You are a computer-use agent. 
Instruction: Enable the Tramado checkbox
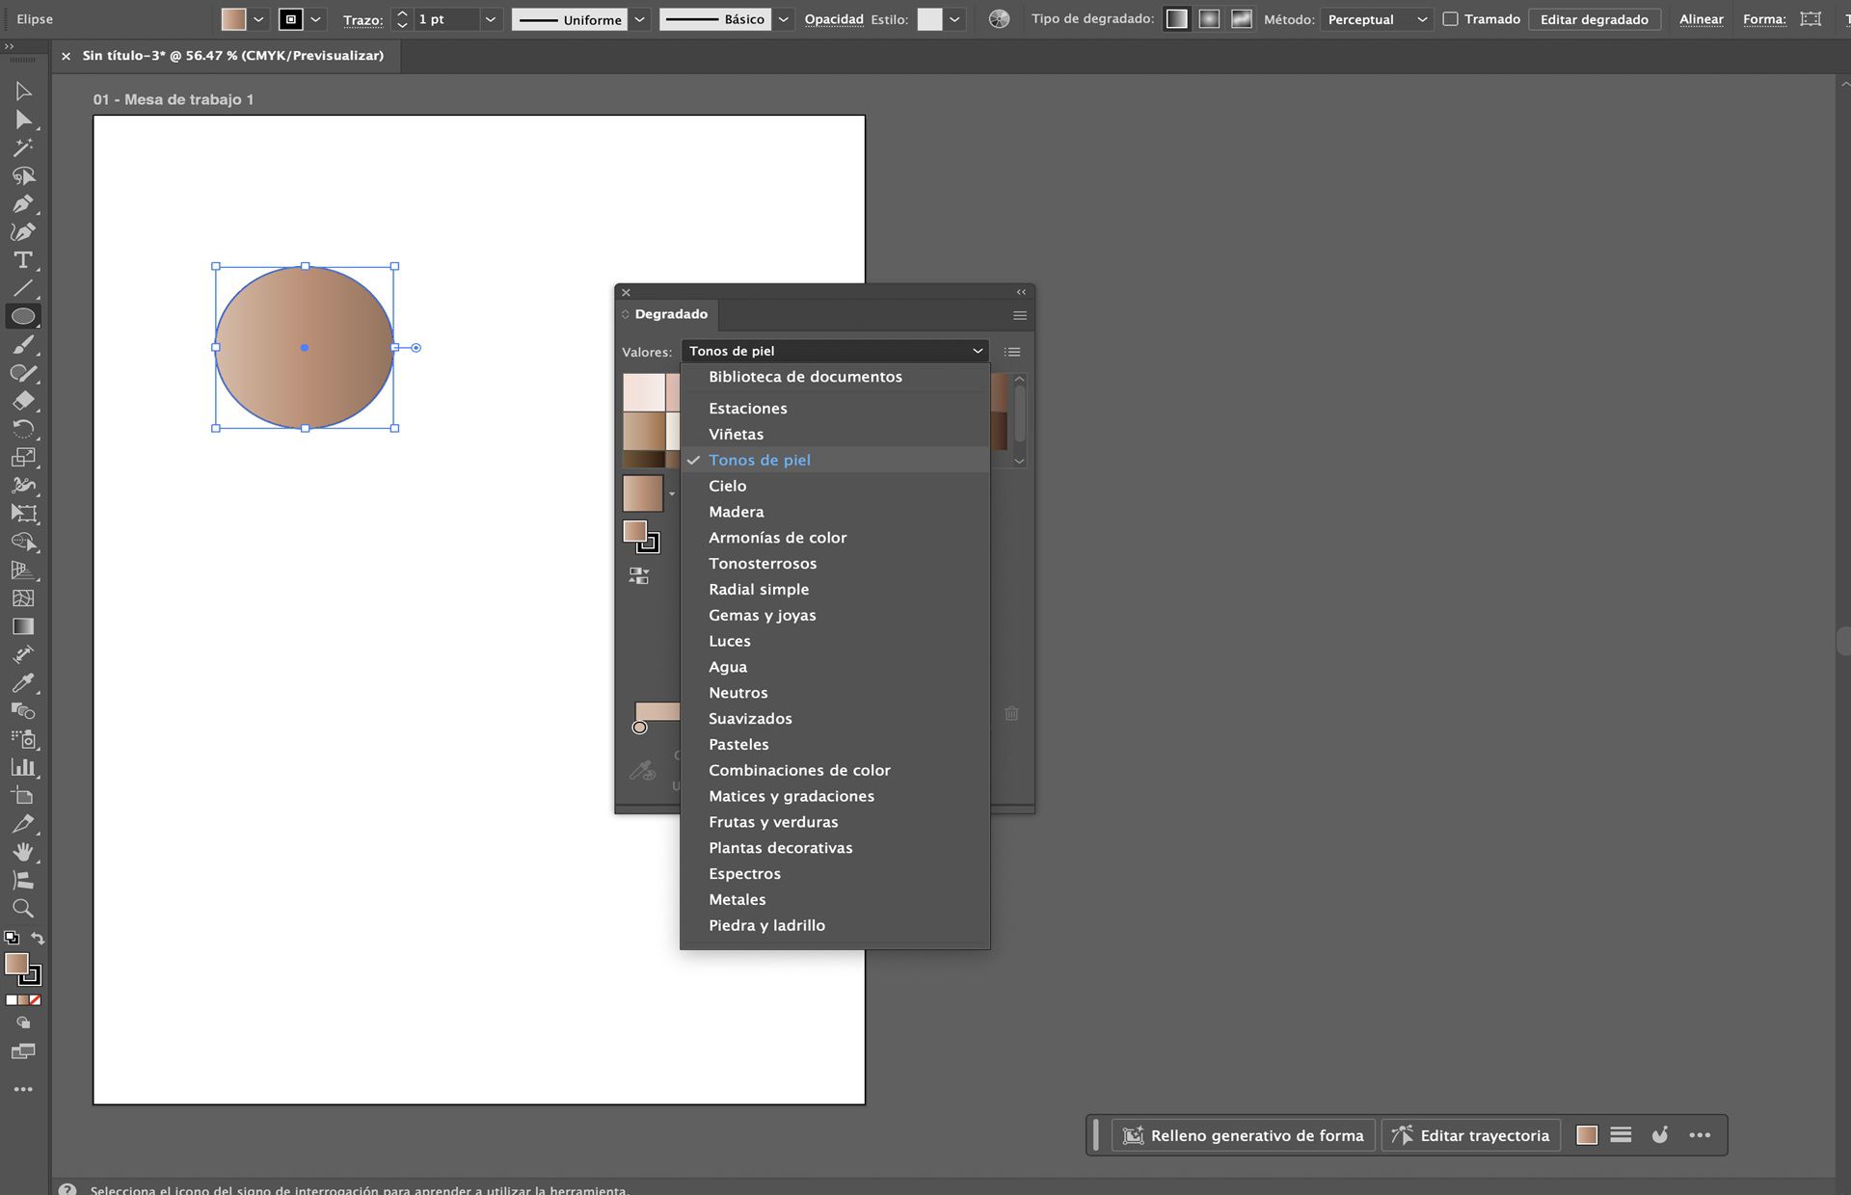pyautogui.click(x=1450, y=18)
